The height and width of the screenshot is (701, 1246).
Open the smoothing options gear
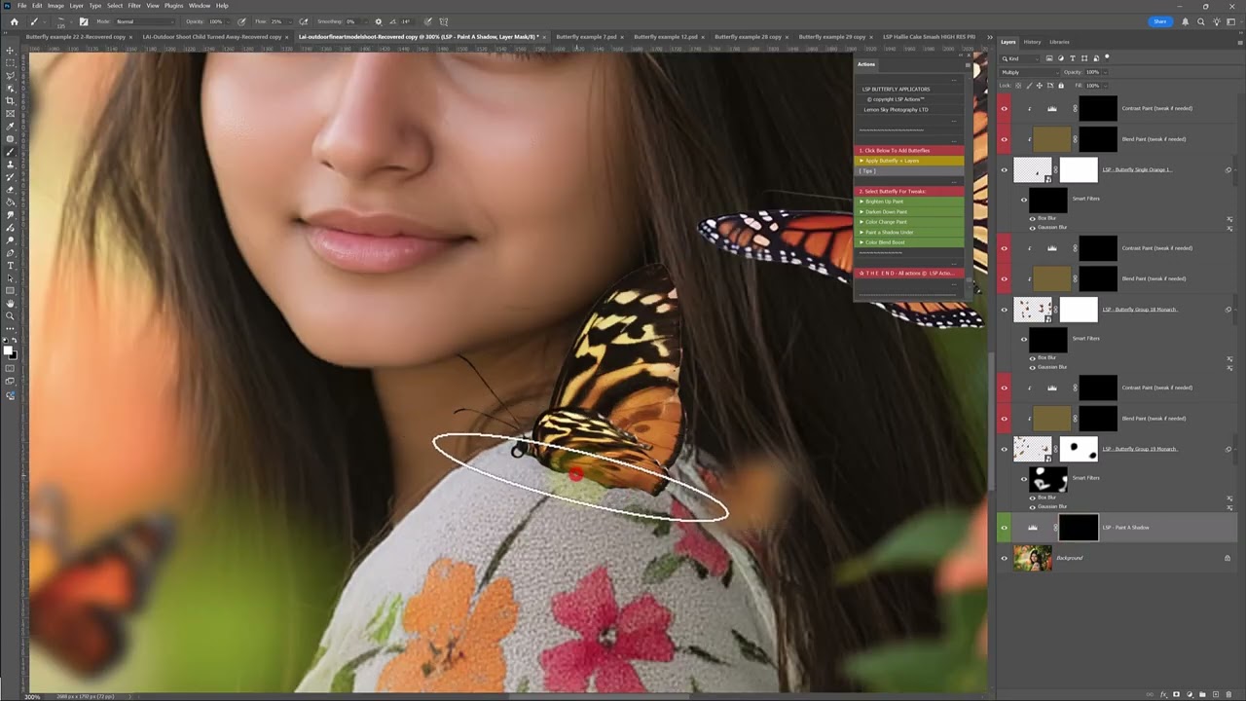tap(379, 21)
